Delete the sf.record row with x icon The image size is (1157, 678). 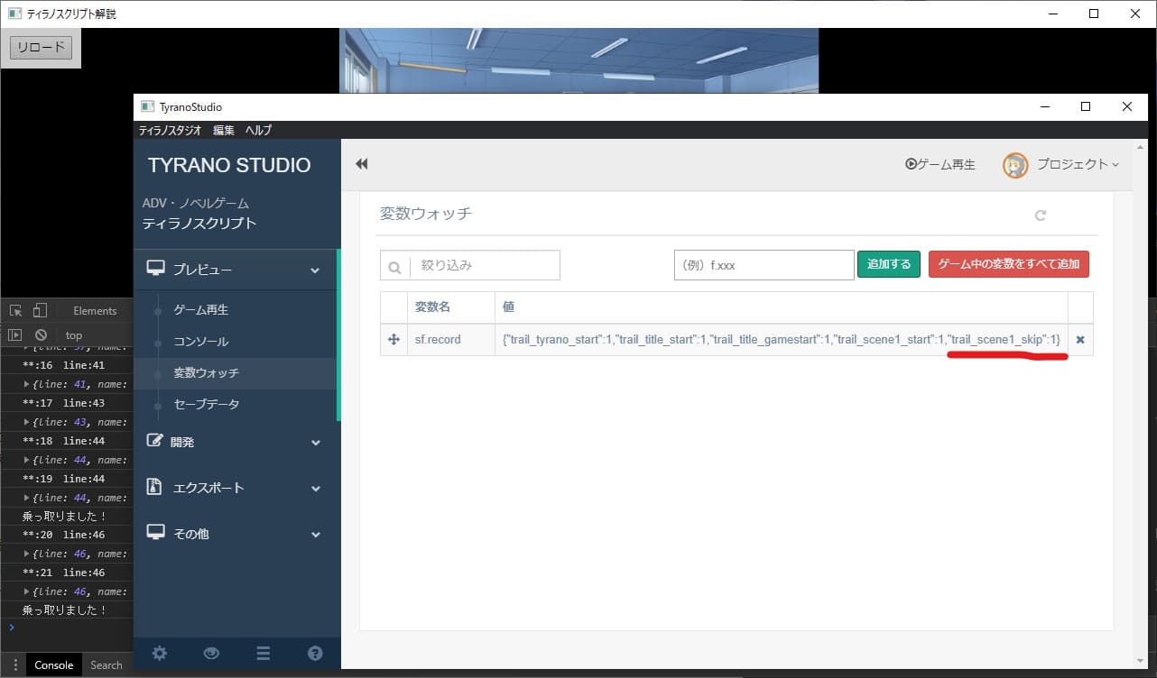(1080, 340)
